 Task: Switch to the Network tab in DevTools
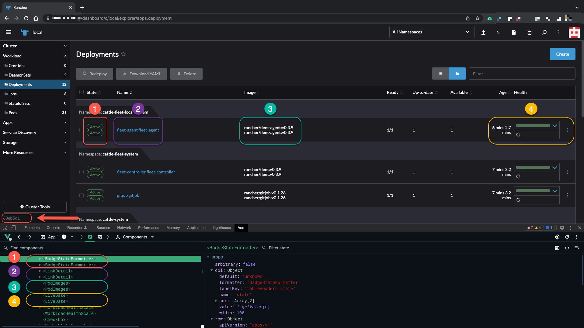(x=124, y=227)
